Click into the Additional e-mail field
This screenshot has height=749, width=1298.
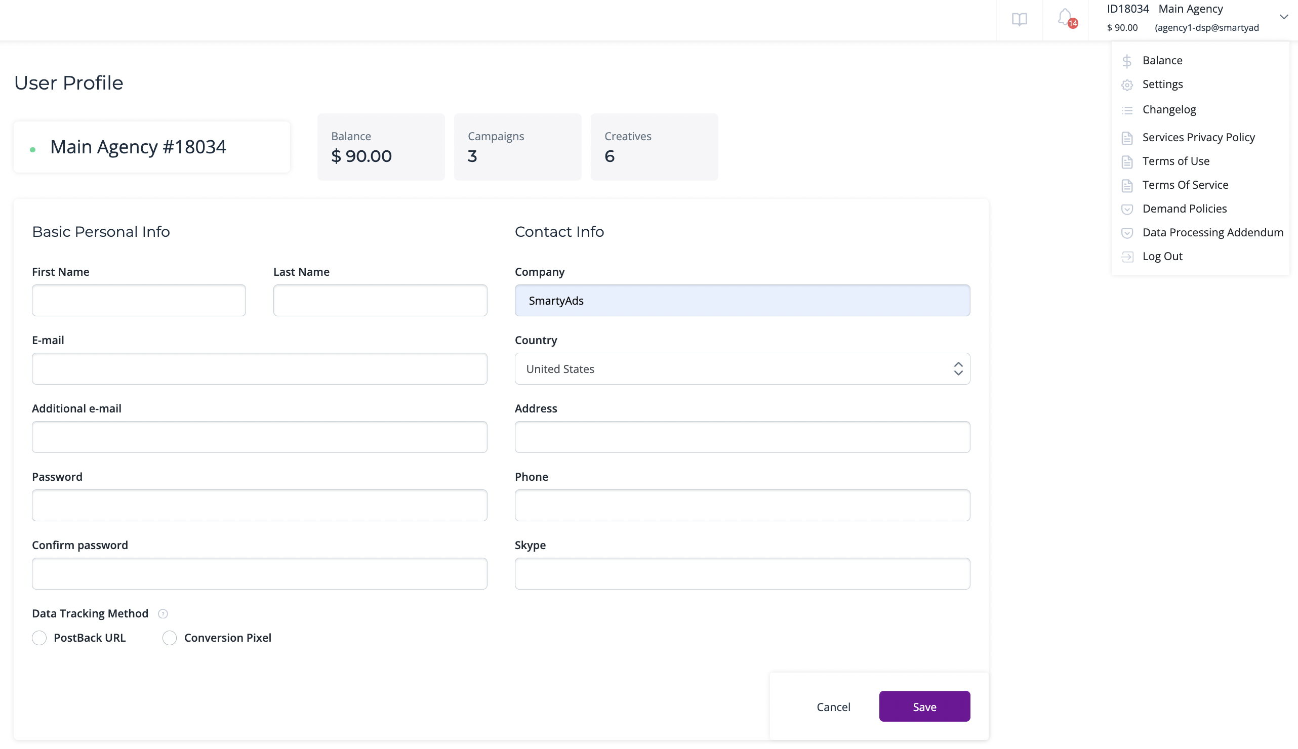[x=259, y=437]
